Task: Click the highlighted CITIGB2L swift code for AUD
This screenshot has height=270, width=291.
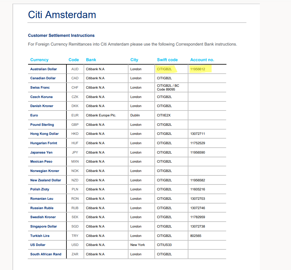Action: tap(164, 69)
